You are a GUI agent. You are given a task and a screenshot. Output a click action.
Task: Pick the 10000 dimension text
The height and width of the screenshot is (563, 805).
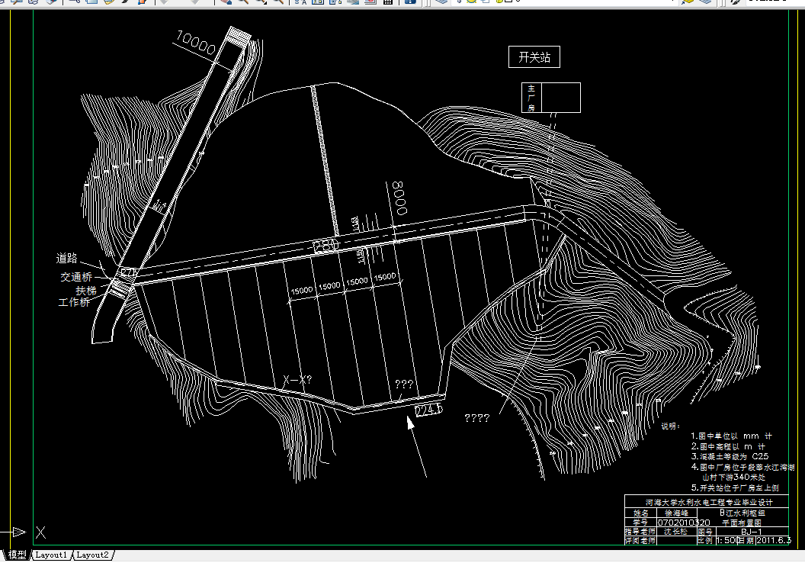196,43
